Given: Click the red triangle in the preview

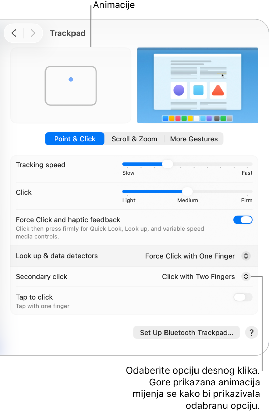Looking at the screenshot, I should 218,90.
